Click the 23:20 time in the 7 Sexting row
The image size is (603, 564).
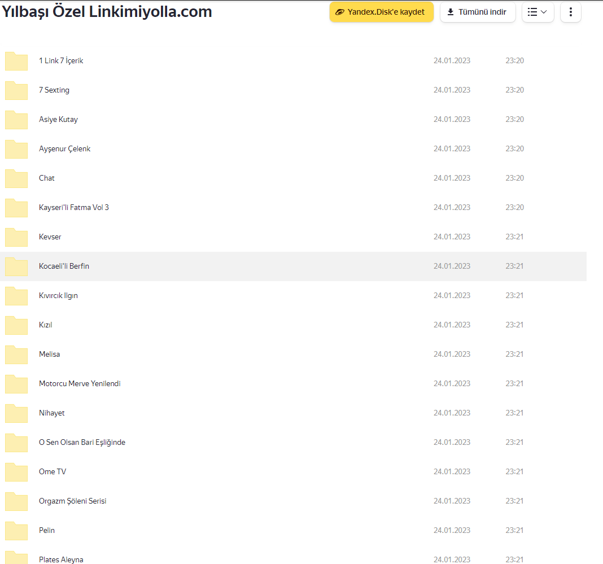(514, 90)
